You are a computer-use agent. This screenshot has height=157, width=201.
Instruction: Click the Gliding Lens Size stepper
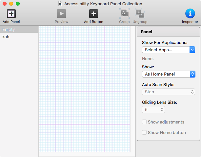[162, 110]
